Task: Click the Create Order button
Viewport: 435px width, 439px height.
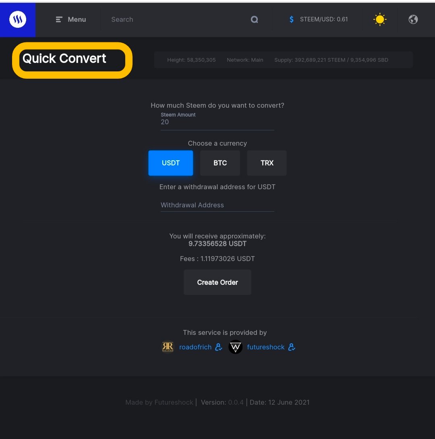Action: pos(217,282)
